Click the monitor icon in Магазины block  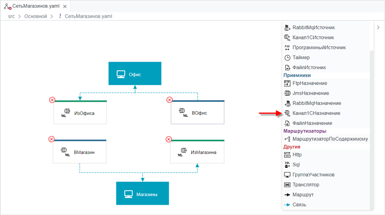pyautogui.click(x=128, y=194)
